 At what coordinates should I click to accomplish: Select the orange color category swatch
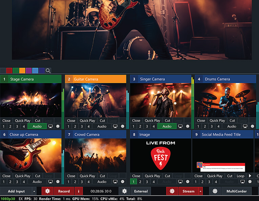(22, 71)
